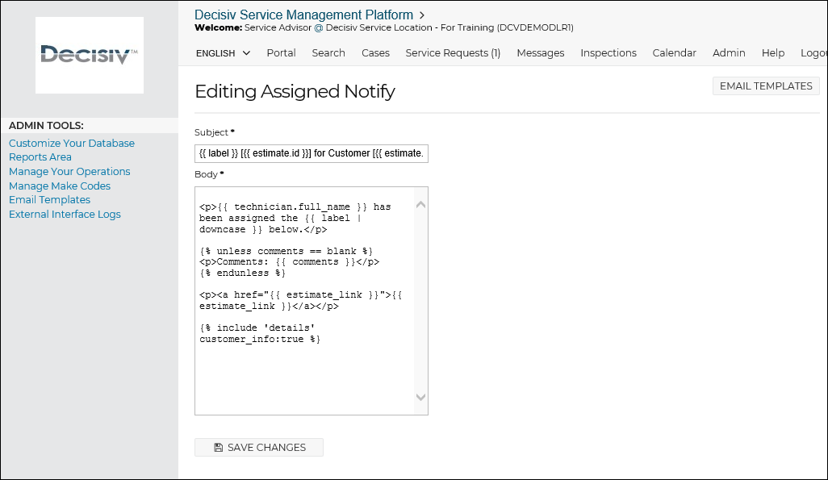Screen dimensions: 828x480
Task: Open Customize Your Database link
Action: click(x=72, y=143)
